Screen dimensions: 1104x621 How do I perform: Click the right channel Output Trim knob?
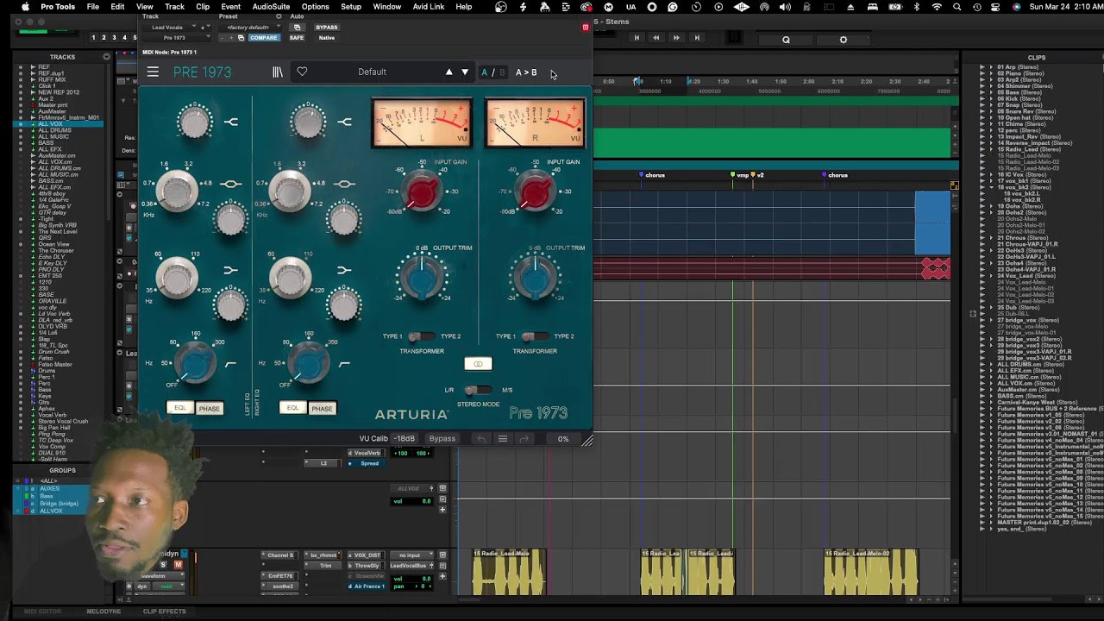[535, 277]
